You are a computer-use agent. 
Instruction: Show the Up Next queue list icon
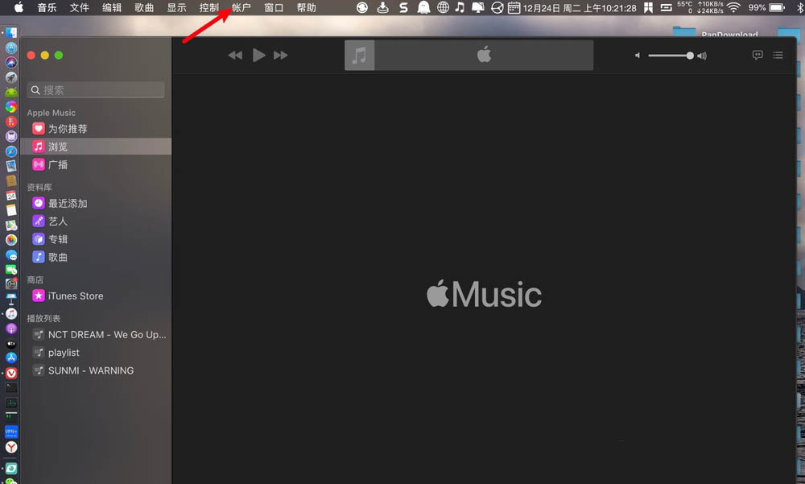778,55
